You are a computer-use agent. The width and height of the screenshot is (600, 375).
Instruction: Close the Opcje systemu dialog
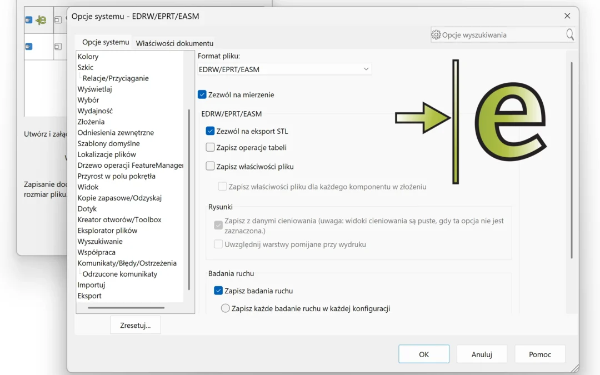[x=567, y=16]
